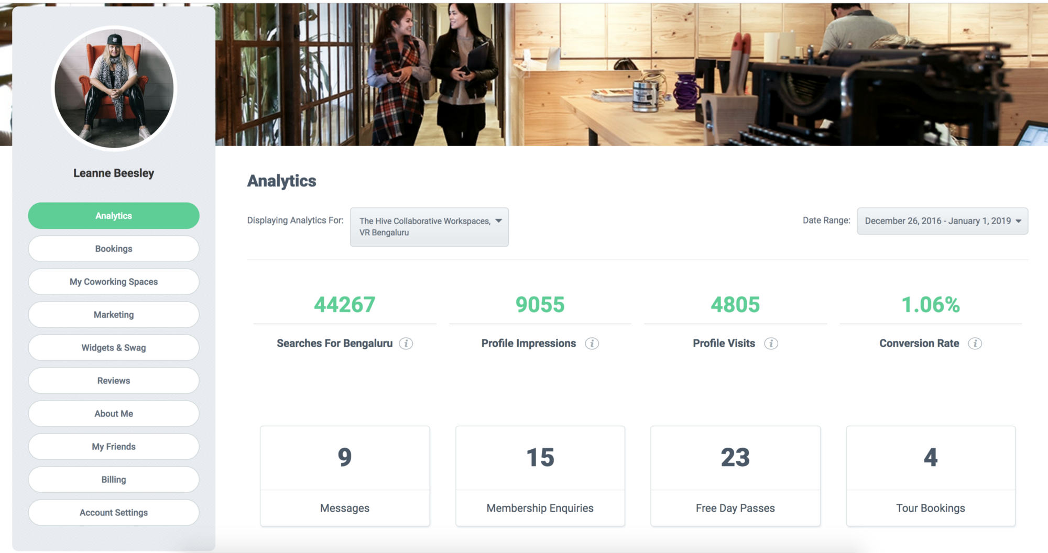Open My Friends page
The height and width of the screenshot is (553, 1048).
pyautogui.click(x=114, y=447)
